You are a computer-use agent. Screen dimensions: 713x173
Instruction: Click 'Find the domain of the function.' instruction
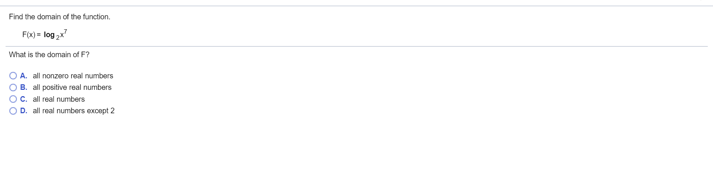59,17
